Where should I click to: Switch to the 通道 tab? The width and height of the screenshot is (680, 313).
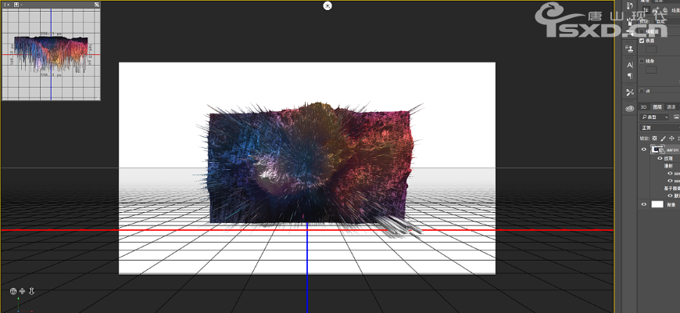pyautogui.click(x=671, y=106)
